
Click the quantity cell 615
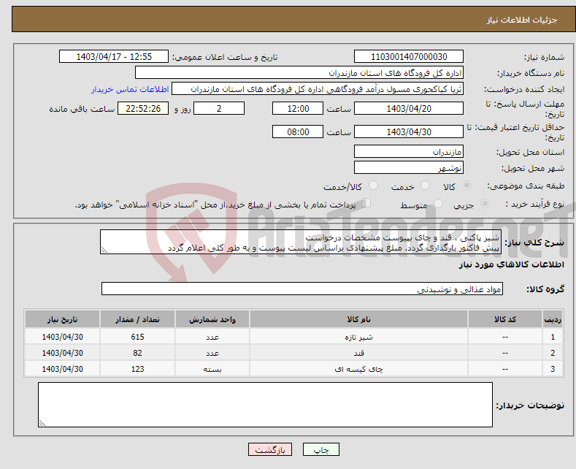pos(137,337)
